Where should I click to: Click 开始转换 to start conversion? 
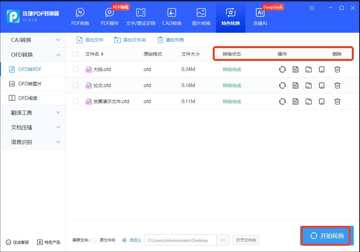coord(327,236)
